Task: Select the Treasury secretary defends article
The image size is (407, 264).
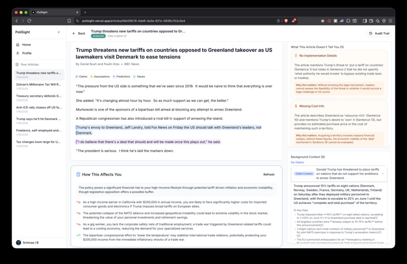Action: point(39,97)
